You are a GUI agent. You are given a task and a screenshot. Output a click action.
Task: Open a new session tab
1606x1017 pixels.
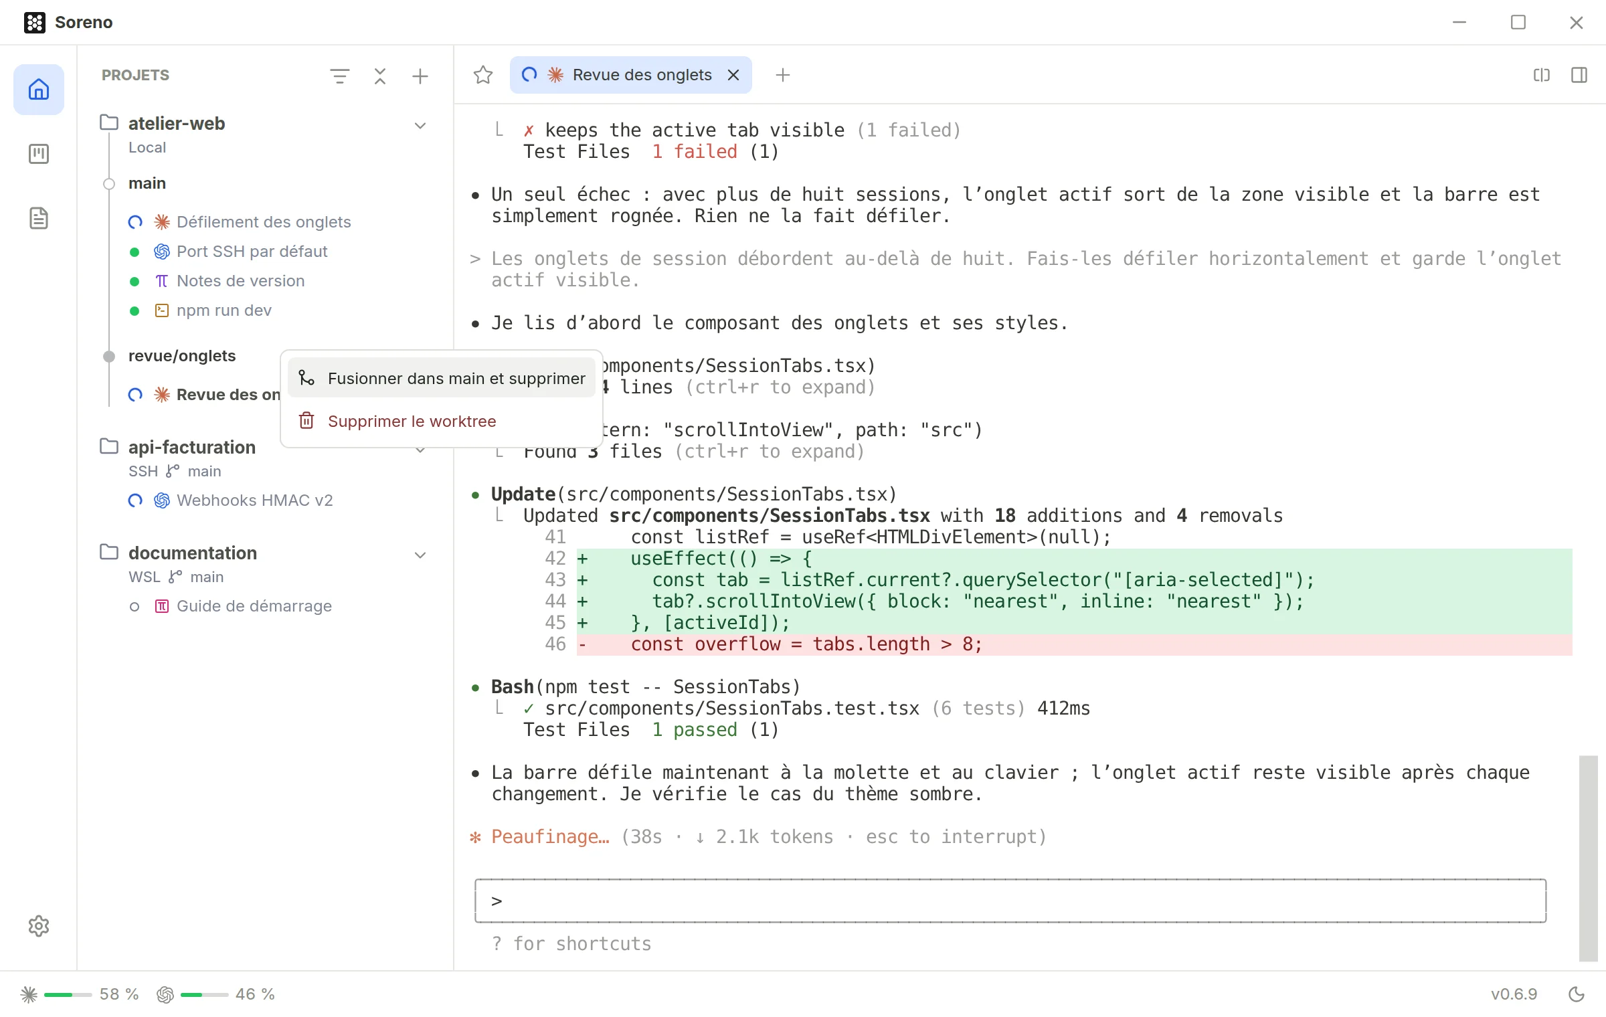783,75
